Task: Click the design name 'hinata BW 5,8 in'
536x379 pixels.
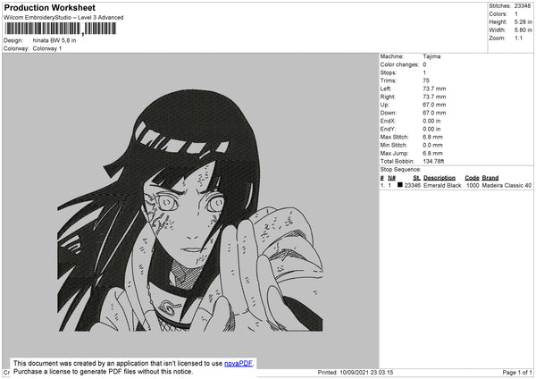Action: pyautogui.click(x=54, y=40)
